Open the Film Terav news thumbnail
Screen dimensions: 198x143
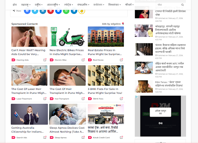pos(144,86)
